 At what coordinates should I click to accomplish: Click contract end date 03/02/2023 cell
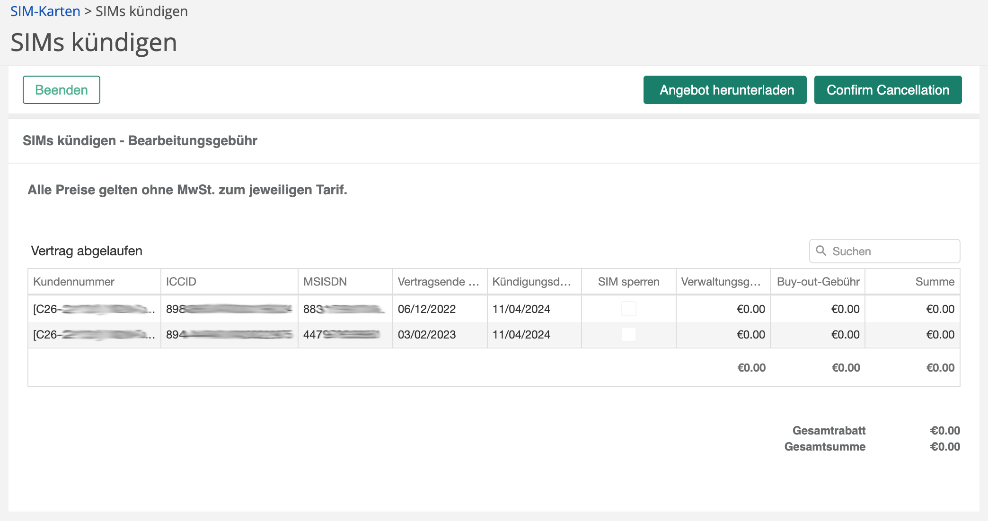point(427,334)
